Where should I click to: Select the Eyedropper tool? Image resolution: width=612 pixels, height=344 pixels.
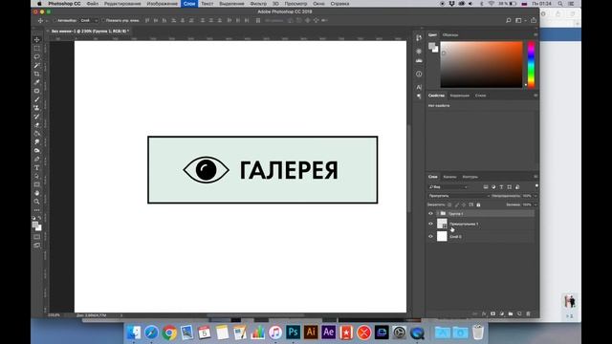(37, 82)
